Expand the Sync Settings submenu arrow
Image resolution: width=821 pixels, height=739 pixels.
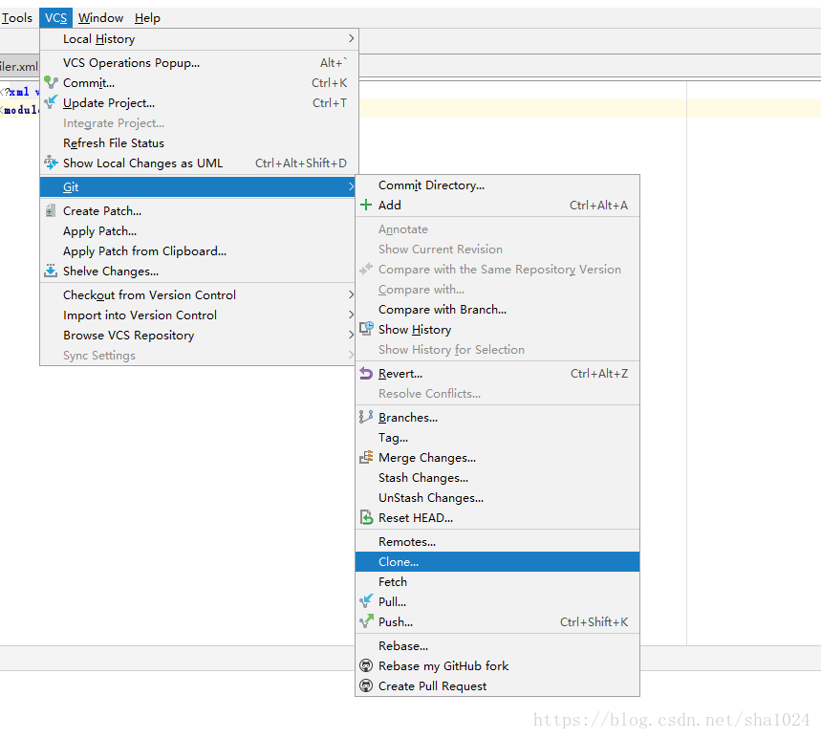click(351, 355)
